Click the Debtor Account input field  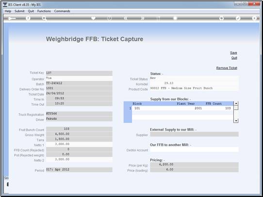(194, 149)
